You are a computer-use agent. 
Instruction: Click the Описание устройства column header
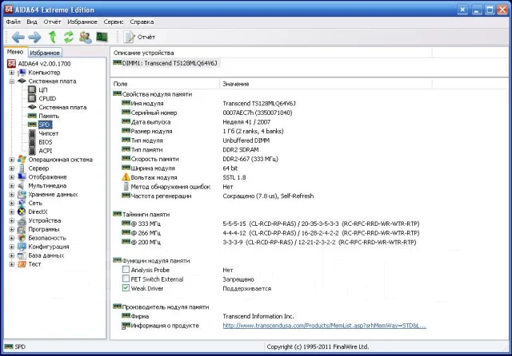click(x=271, y=53)
